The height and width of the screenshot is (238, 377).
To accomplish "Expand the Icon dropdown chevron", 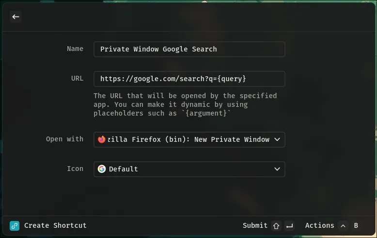I will click(277, 169).
